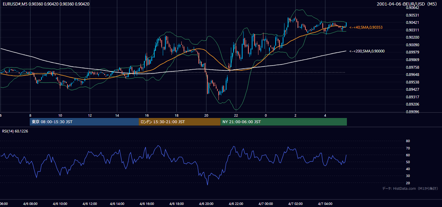Click hour label 16 under the price chart
The width and height of the screenshot is (442, 207).
pyautogui.click(x=147, y=115)
